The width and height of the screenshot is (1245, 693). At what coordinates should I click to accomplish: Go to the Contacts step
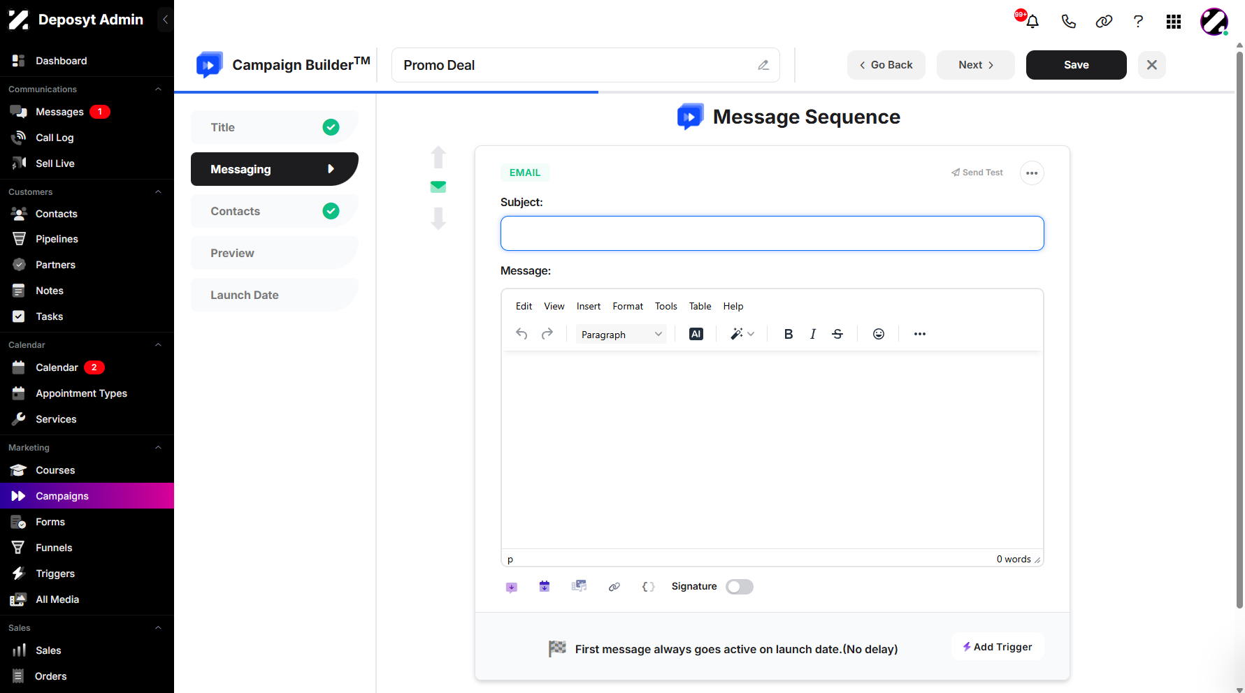[x=274, y=211]
